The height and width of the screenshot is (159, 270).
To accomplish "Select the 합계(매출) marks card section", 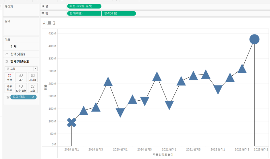I will tap(21, 54).
